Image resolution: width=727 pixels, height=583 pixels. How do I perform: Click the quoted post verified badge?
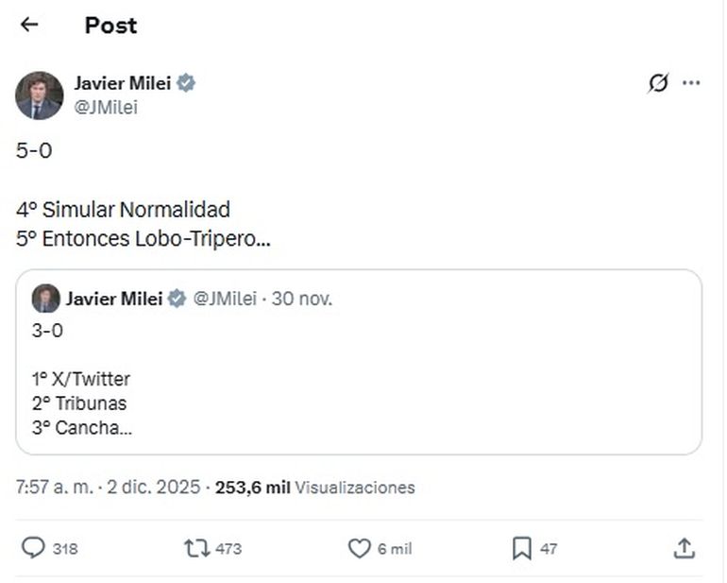(177, 300)
